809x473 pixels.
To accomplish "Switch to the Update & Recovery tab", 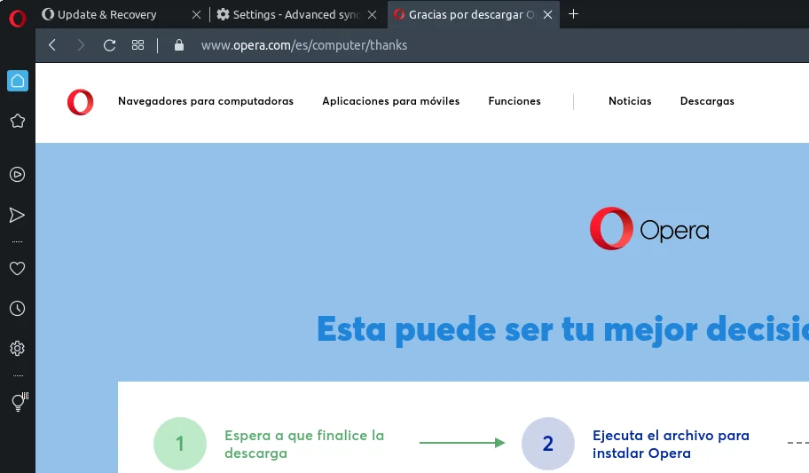I will [108, 14].
